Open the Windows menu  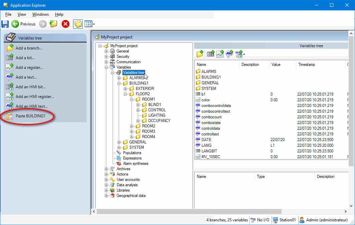point(40,14)
